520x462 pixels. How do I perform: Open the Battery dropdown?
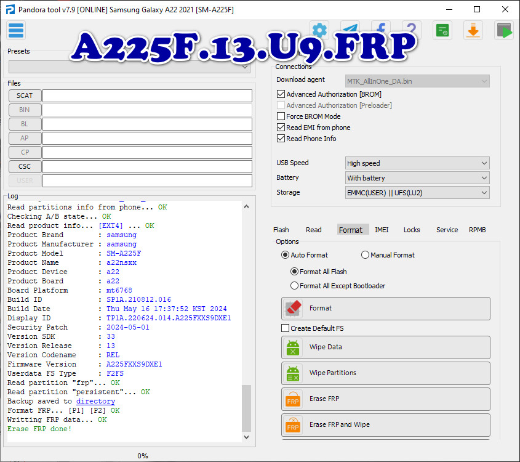tap(417, 178)
